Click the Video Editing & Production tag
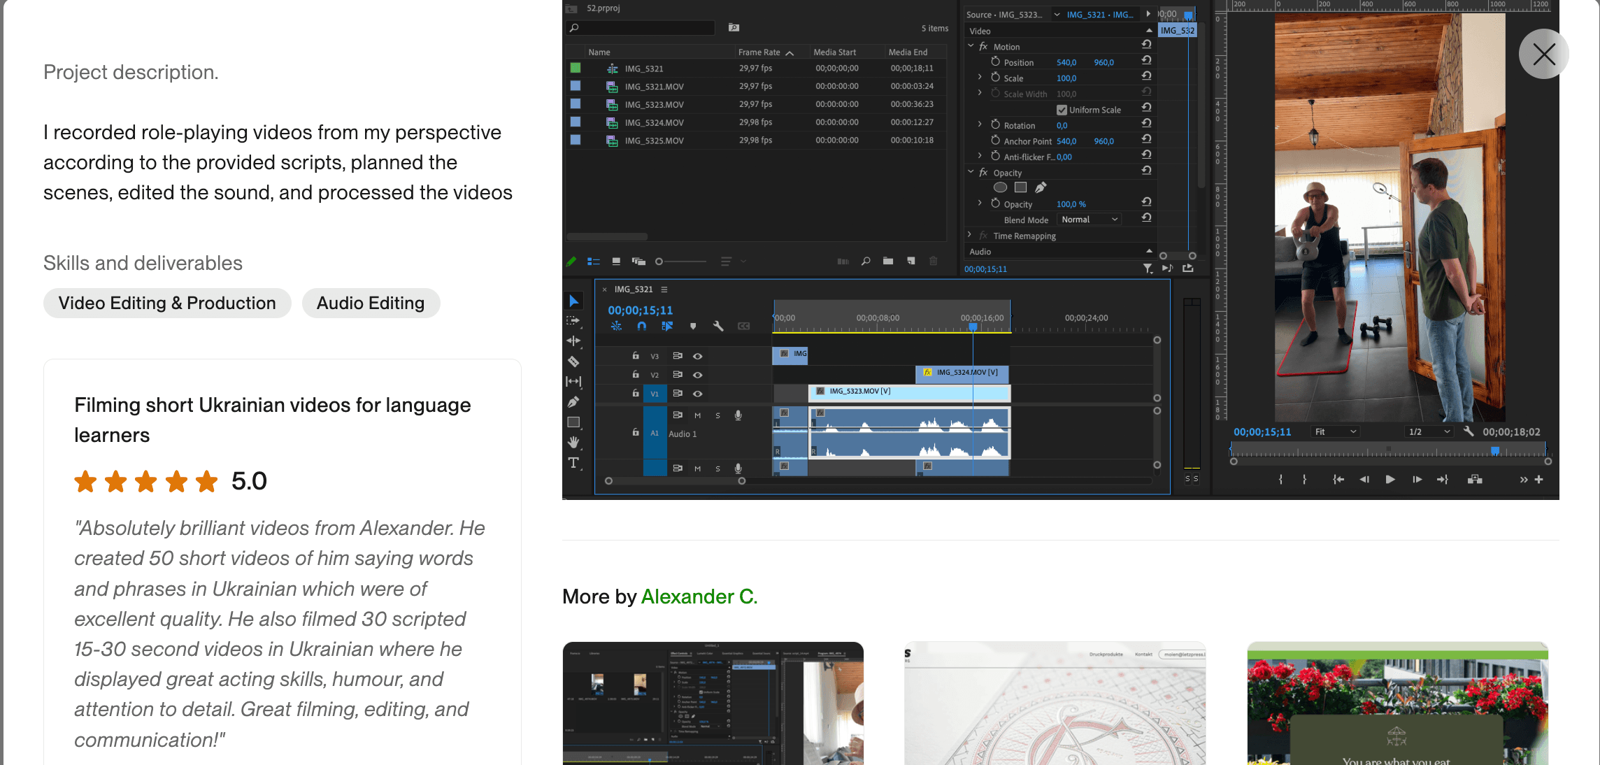The width and height of the screenshot is (1600, 765). 167,303
